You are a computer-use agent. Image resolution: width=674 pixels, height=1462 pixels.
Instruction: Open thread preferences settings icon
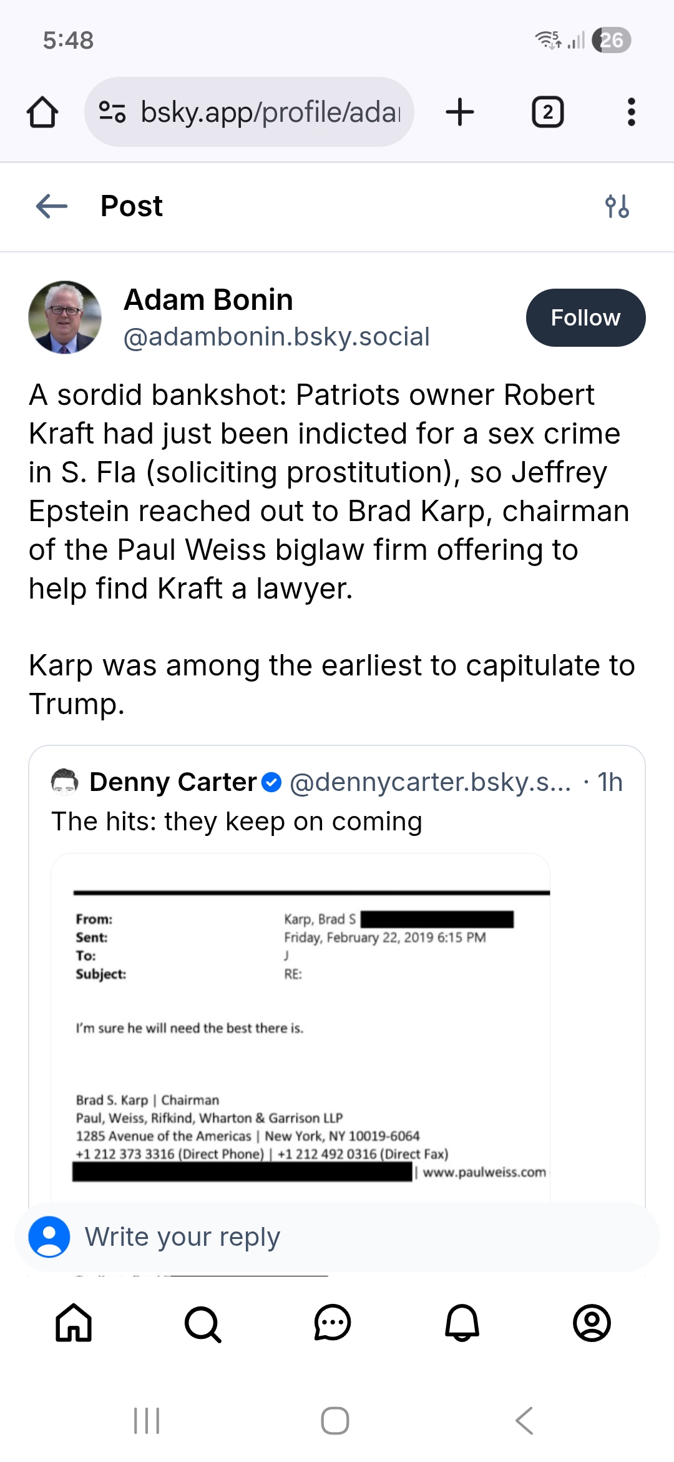617,206
